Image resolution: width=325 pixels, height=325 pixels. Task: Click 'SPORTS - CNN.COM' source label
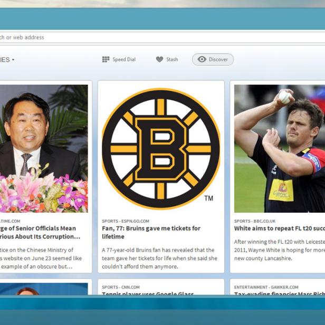(121, 287)
